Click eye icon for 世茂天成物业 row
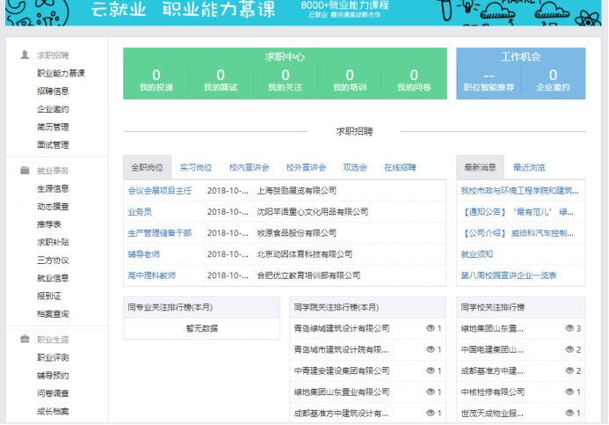Screen dimensions: 609x425 [569, 413]
